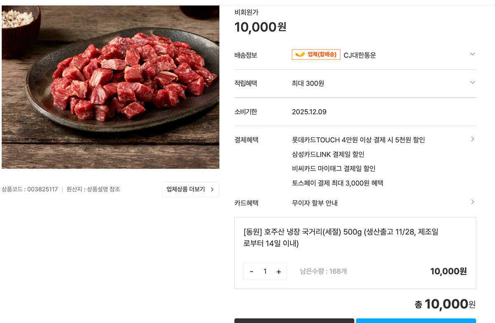Click the orange 업체(합배송) delivery badge
This screenshot has height=323, width=495.
[316, 54]
